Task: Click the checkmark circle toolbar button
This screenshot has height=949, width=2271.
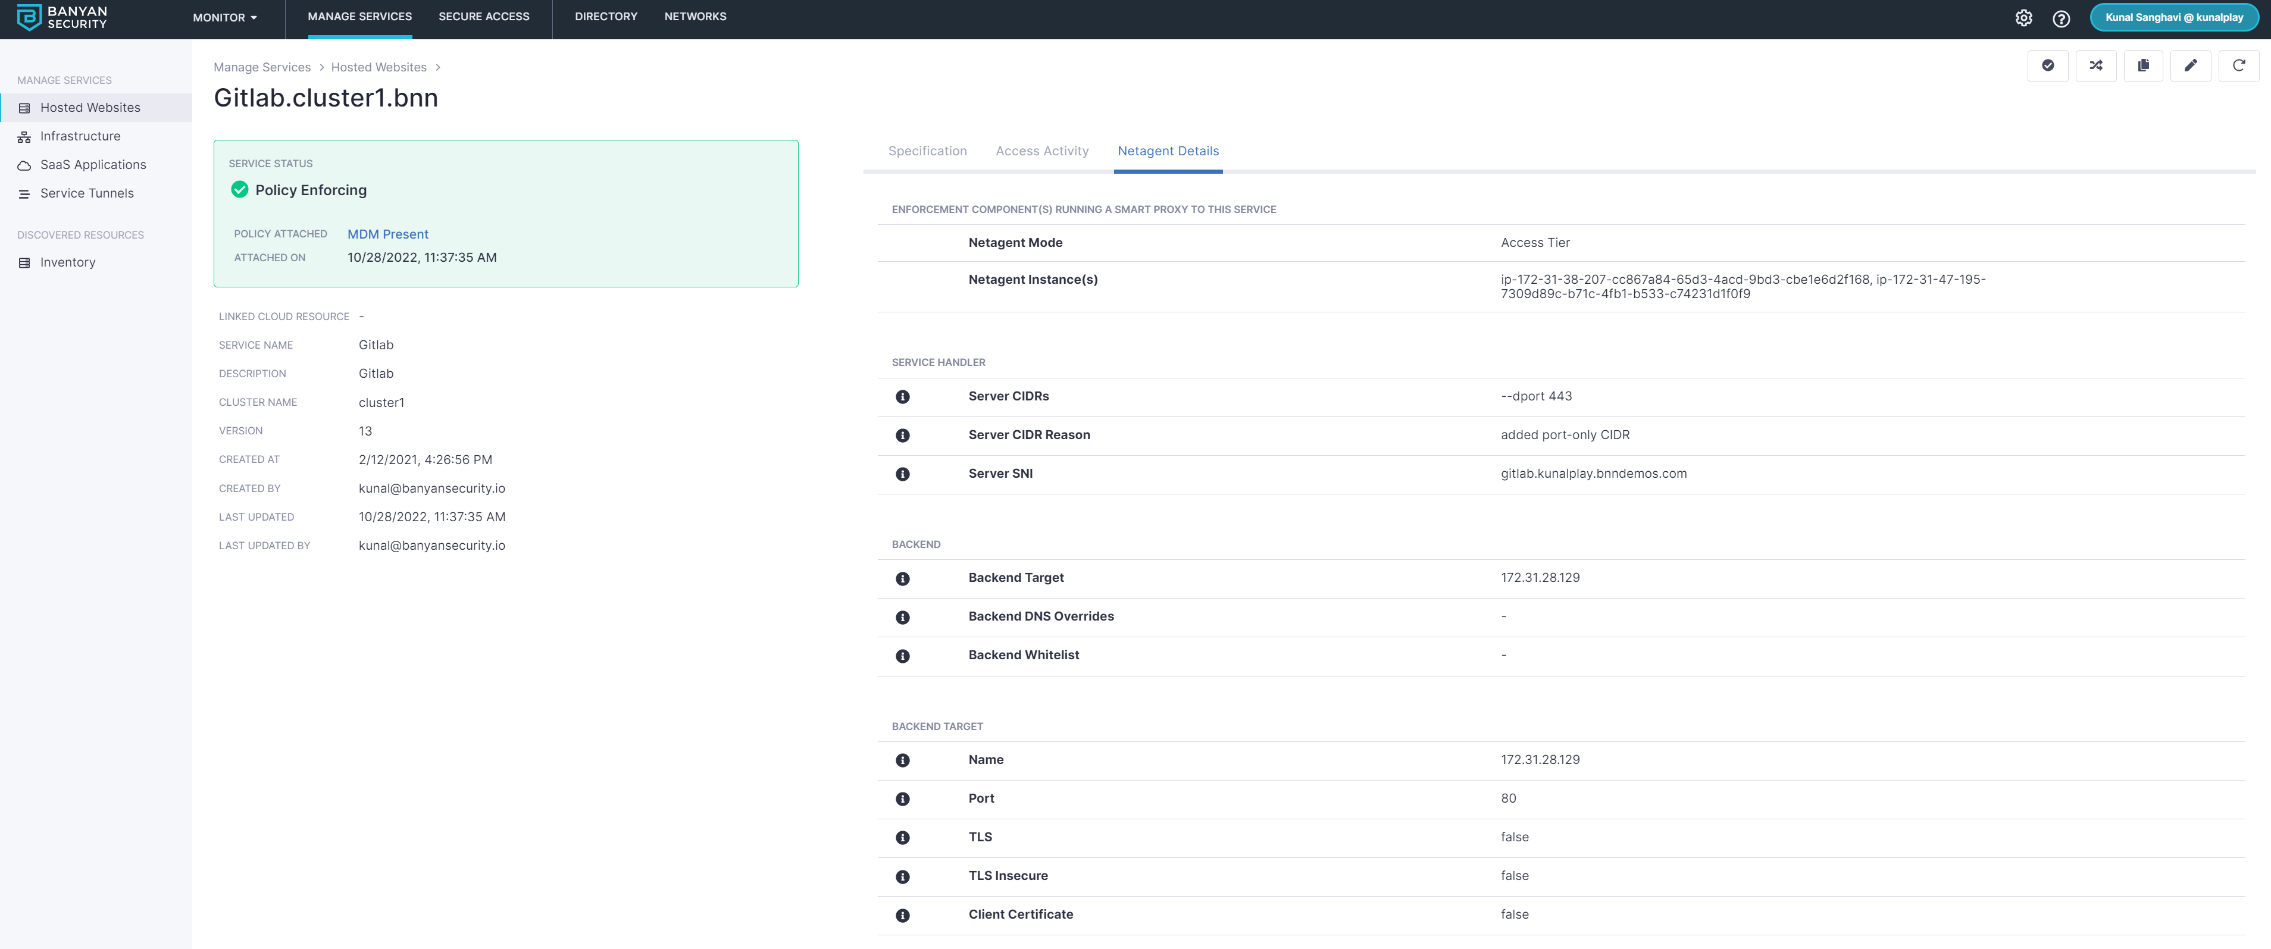Action: [2048, 65]
